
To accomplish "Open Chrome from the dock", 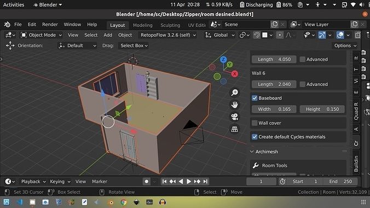I will (x=123, y=202).
